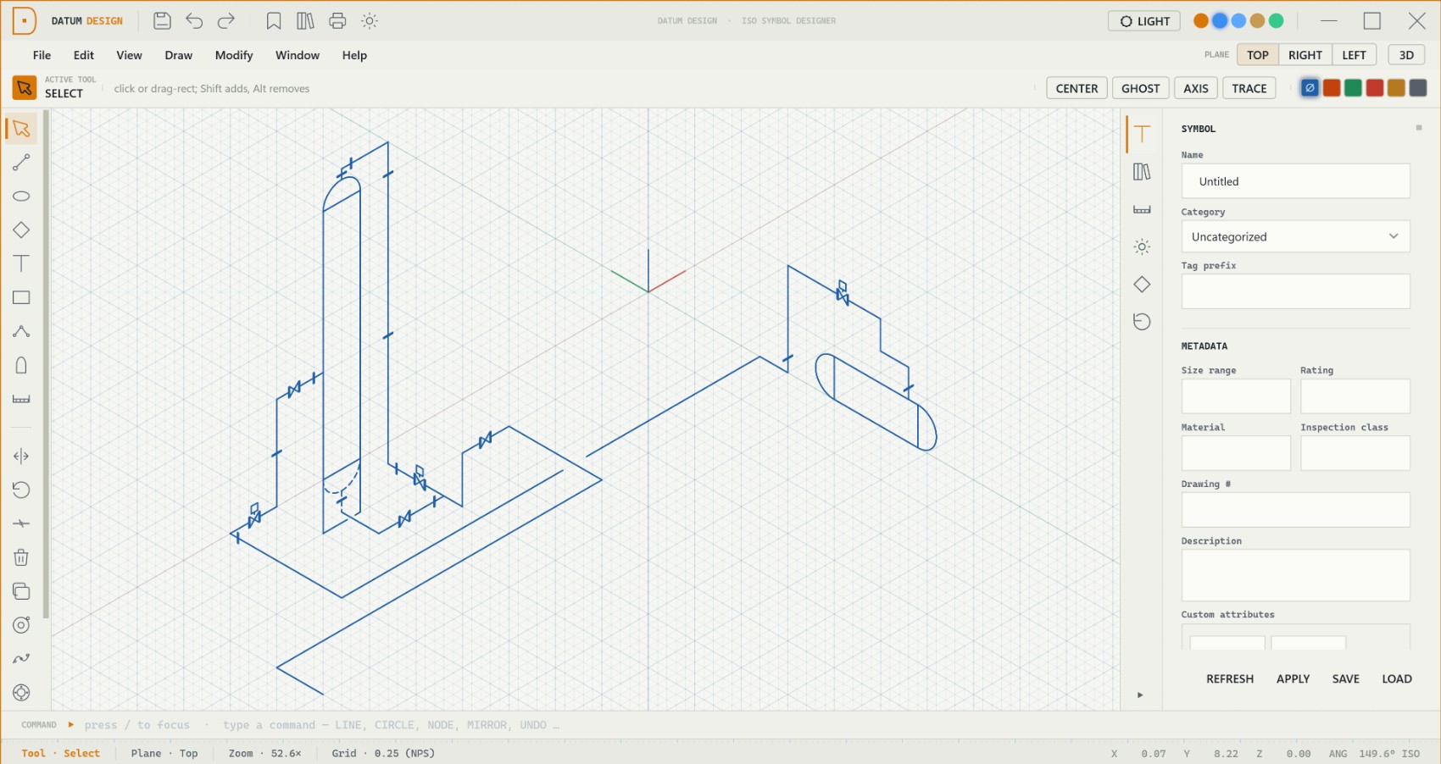Open the View menu
Image resolution: width=1441 pixels, height=764 pixels.
[x=129, y=55]
